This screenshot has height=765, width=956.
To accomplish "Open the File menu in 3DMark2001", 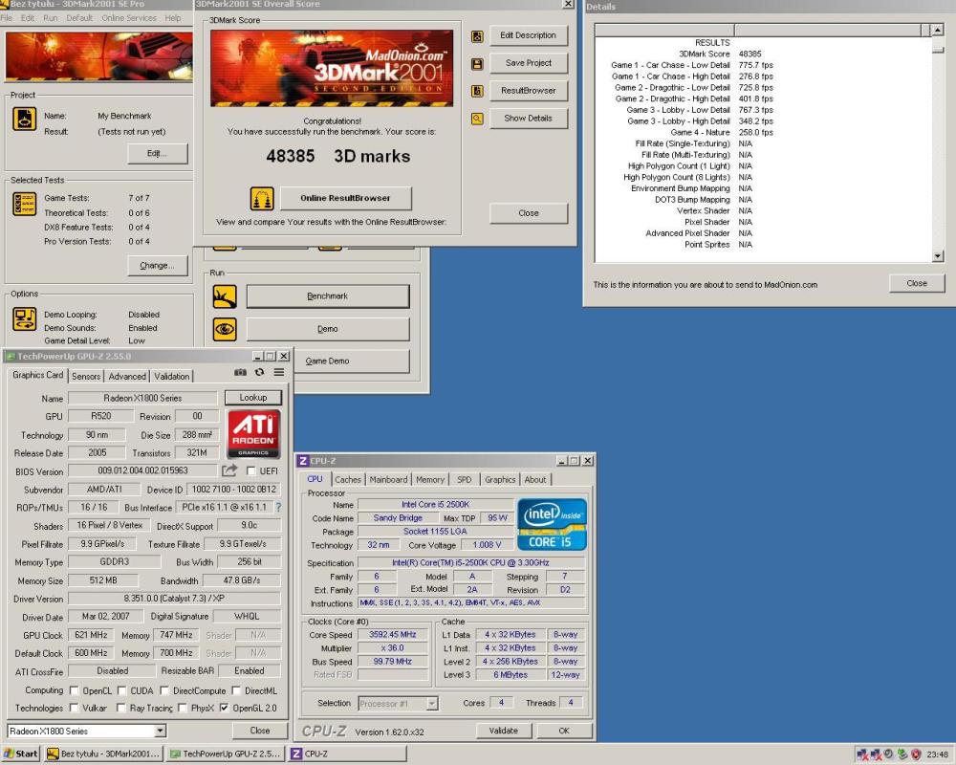I will pos(7,18).
